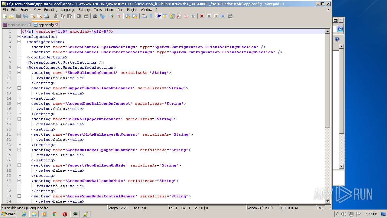Start macro recording with red record icon
The image size is (387, 218).
click(202, 16)
